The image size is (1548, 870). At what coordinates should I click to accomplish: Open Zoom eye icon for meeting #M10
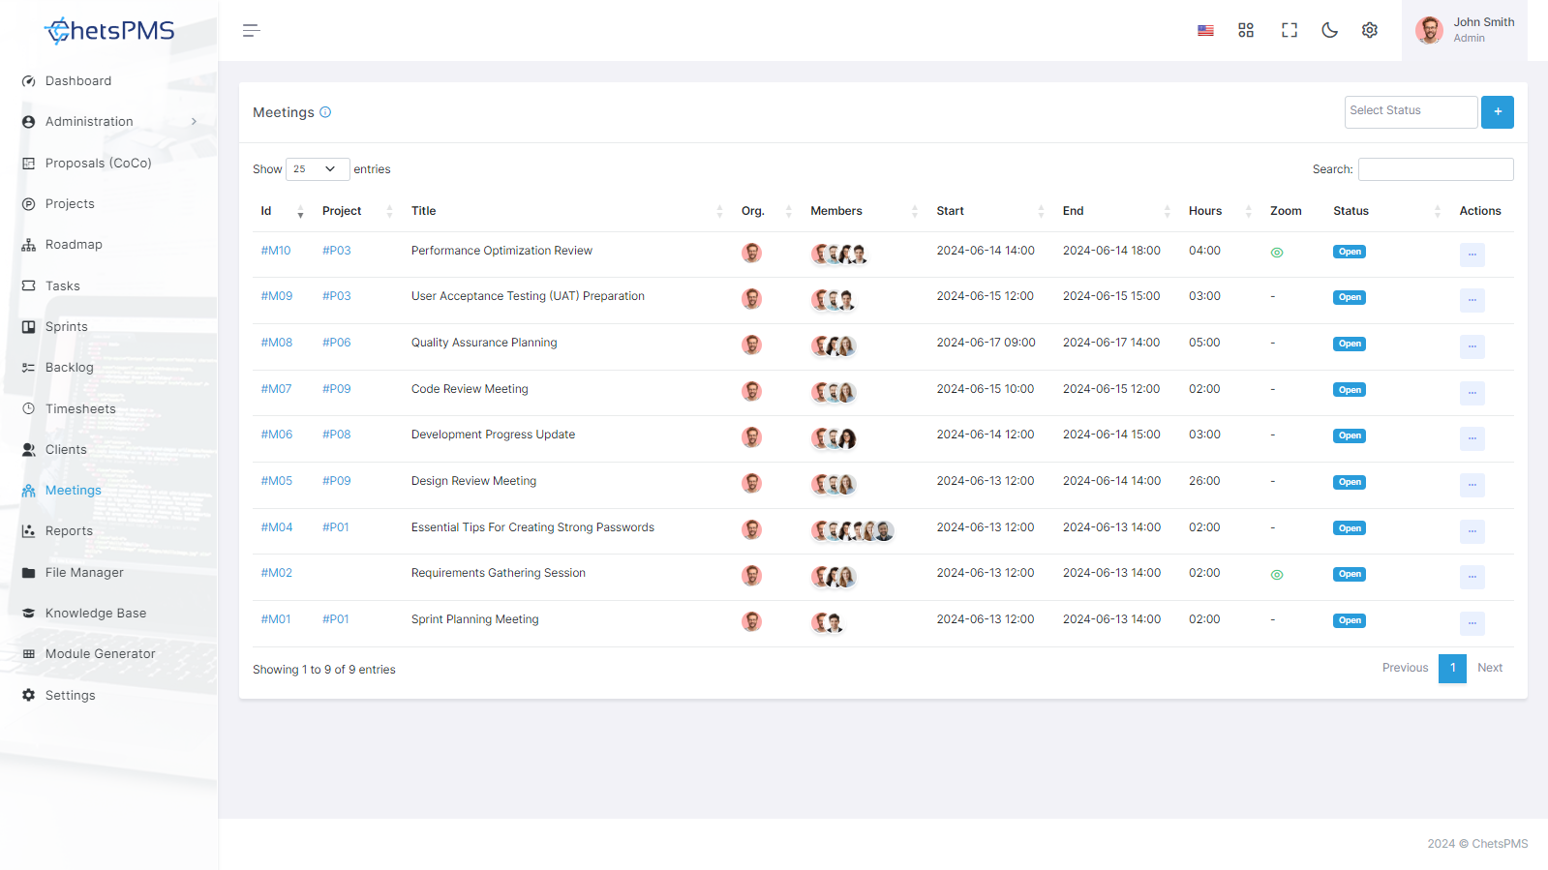(1277, 253)
